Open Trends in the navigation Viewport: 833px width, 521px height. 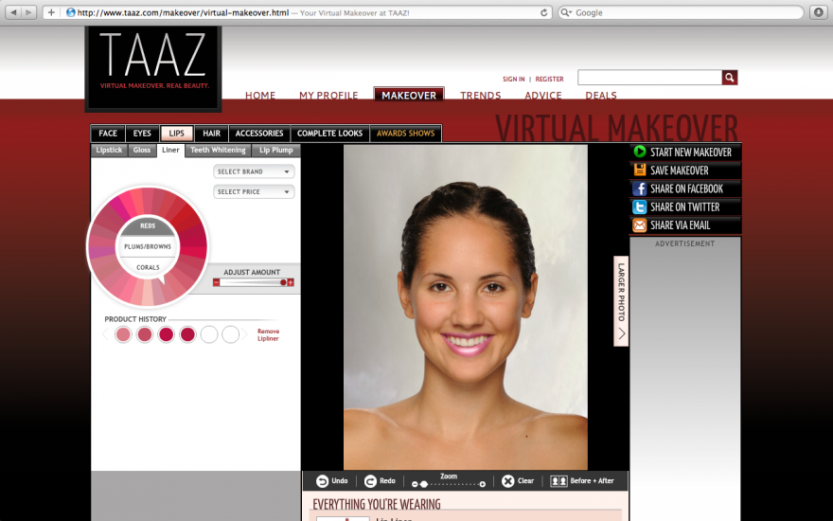[481, 95]
